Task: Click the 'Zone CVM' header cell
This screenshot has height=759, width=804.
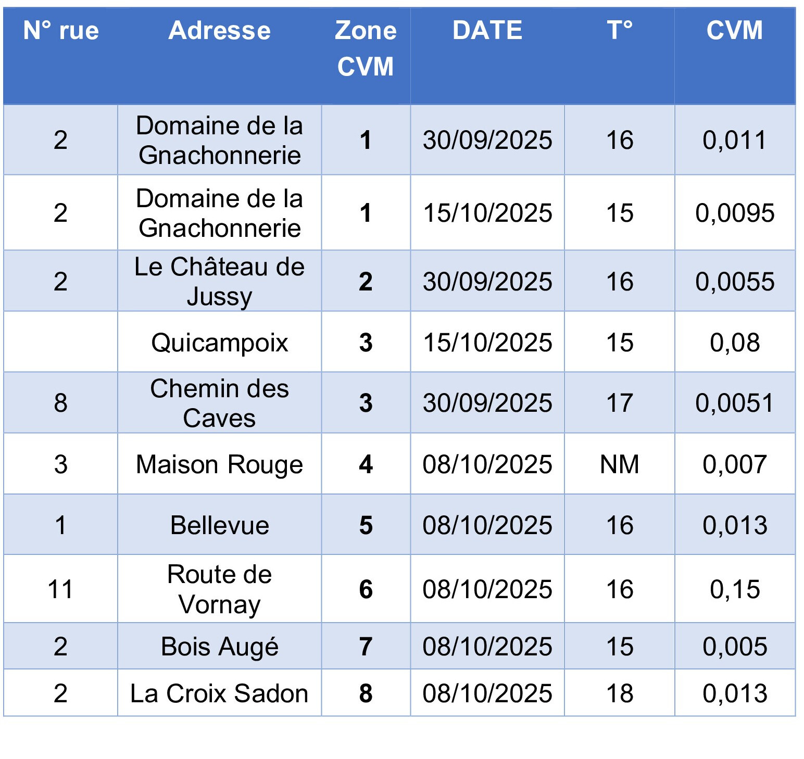Action: tap(366, 48)
